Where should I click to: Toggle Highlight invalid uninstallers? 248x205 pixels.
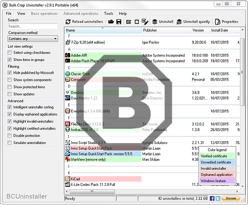(x=10, y=122)
